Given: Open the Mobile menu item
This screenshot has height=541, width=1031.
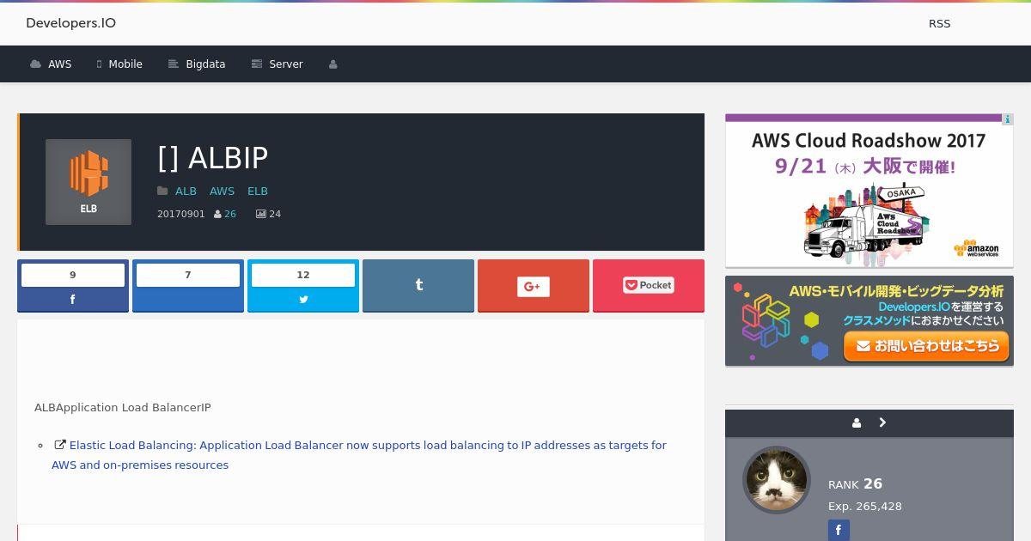Looking at the screenshot, I should coord(119,64).
